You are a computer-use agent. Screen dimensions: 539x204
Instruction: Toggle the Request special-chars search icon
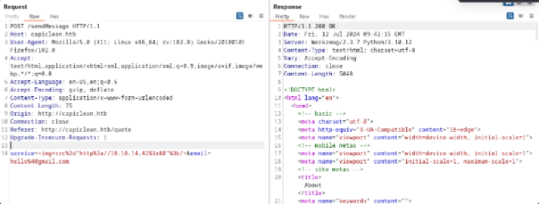tap(240, 16)
